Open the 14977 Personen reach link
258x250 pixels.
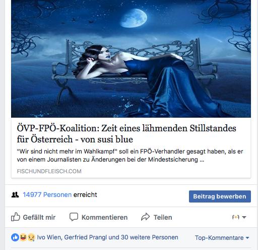coord(47,195)
